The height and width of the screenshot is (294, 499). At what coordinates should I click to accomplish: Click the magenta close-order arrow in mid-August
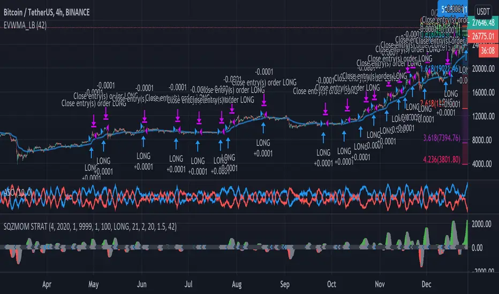coord(264,99)
